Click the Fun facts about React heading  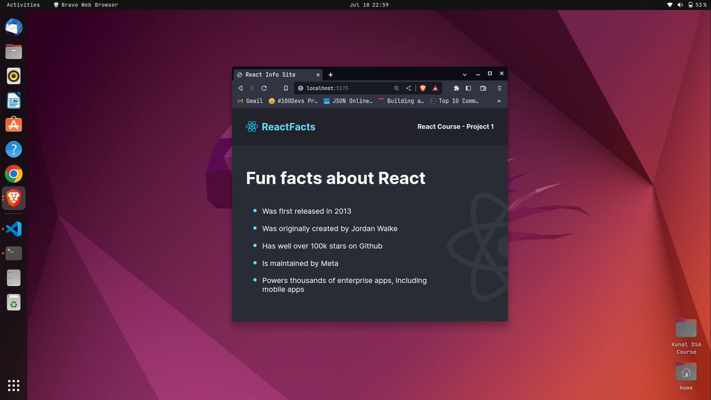[x=335, y=178]
